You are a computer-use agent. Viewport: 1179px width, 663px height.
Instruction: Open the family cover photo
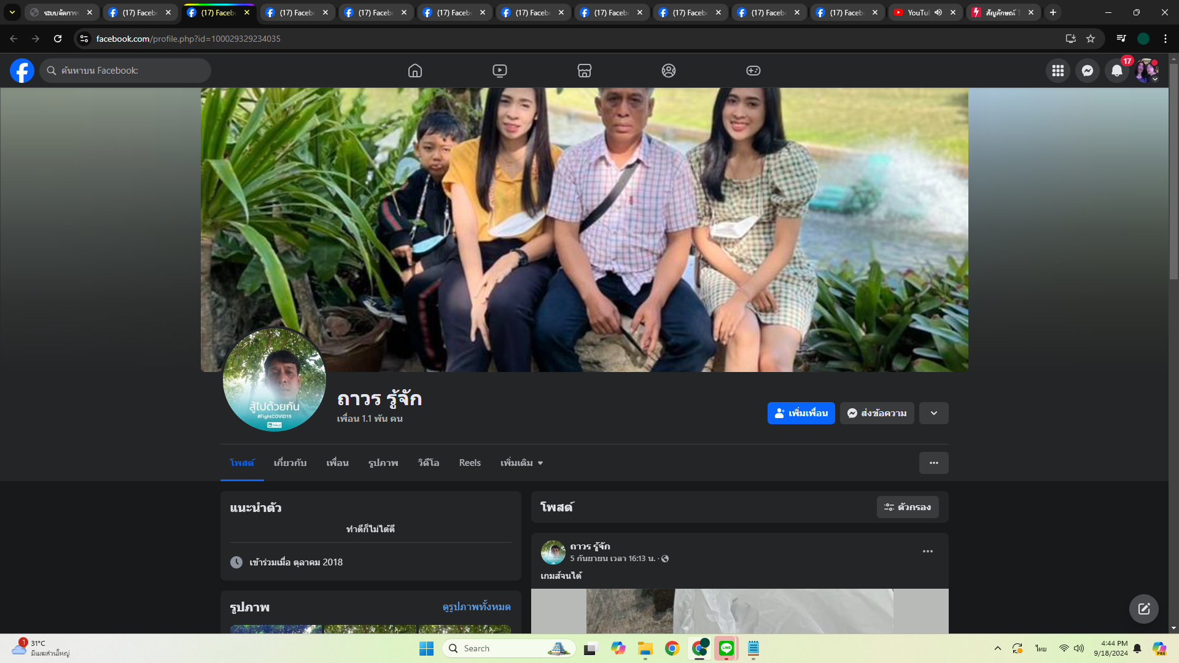click(x=585, y=230)
